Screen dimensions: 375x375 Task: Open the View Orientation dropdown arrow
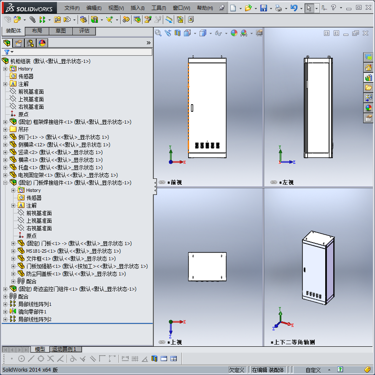pyautogui.click(x=195, y=33)
